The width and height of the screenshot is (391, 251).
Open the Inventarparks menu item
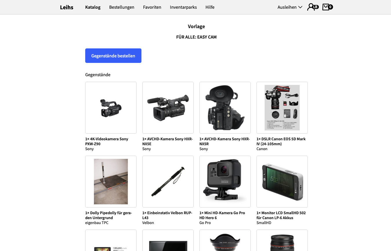point(183,7)
